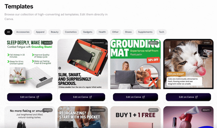The width and height of the screenshot is (217, 128).
Task: Click external-link icon on wallet template's Canva button
Action: point(91,97)
